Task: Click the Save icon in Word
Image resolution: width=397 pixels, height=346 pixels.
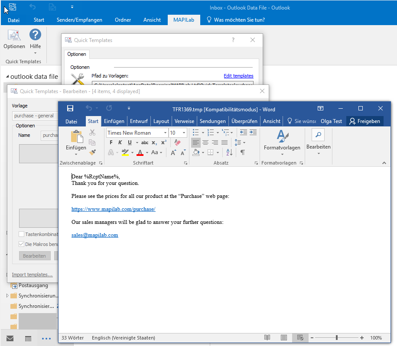Action: point(70,109)
